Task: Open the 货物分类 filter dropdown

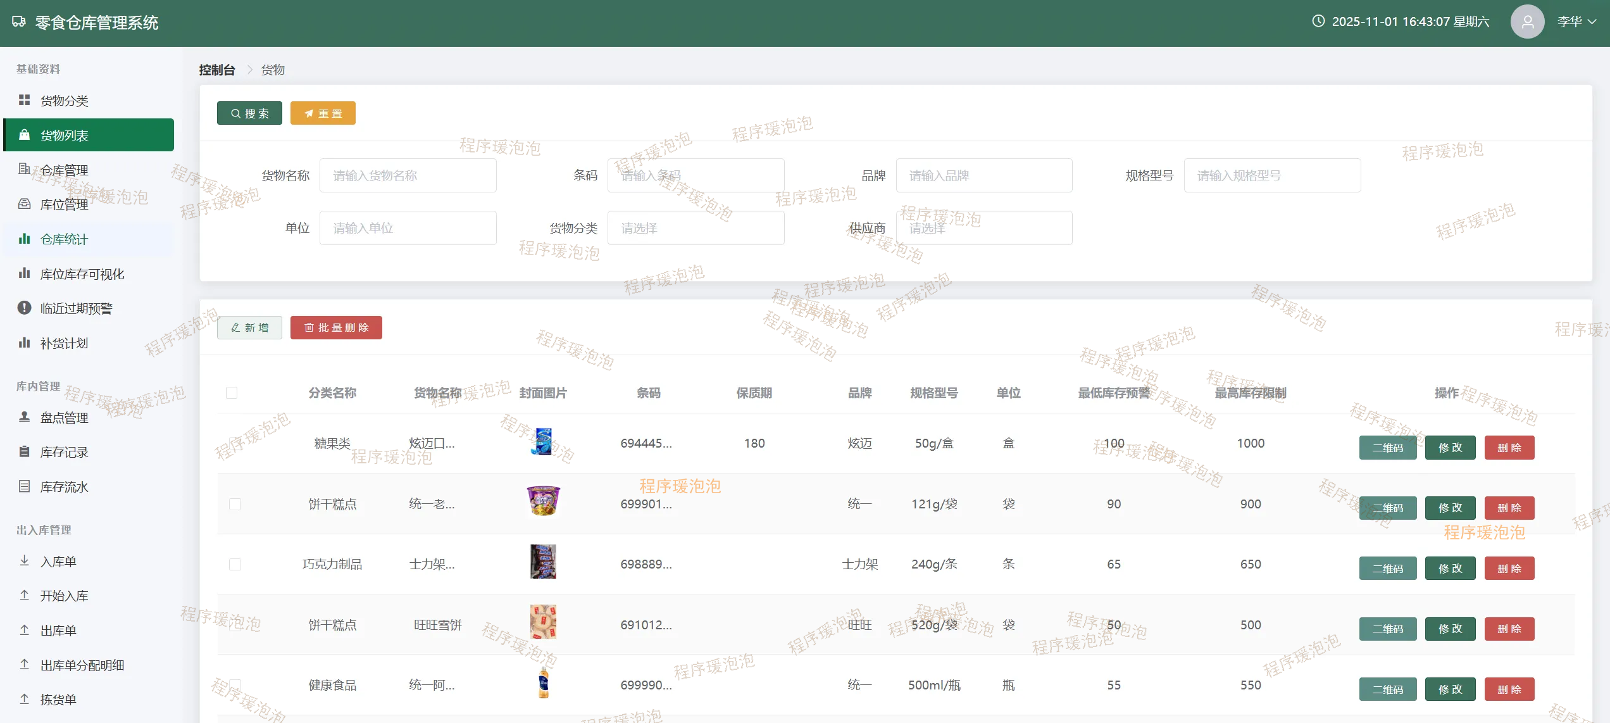Action: [x=695, y=228]
